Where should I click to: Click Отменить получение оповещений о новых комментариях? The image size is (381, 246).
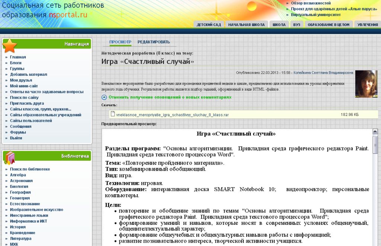point(170,97)
